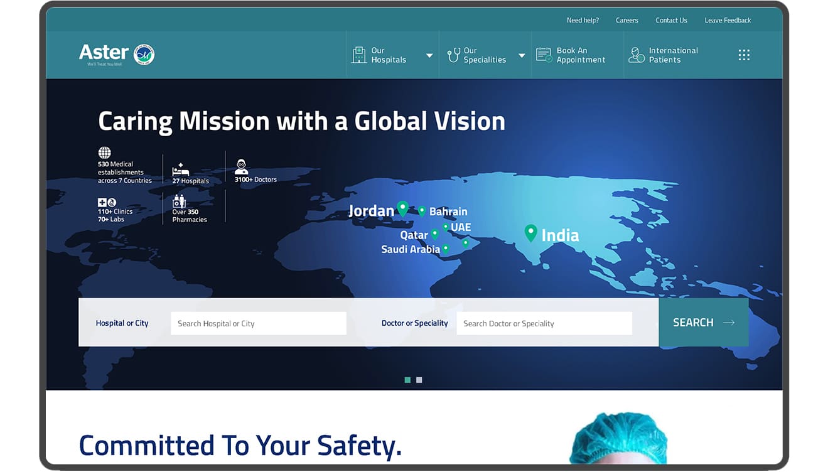Image resolution: width=823 pixels, height=472 pixels.
Task: Click the International Patients person icon
Action: click(637, 55)
